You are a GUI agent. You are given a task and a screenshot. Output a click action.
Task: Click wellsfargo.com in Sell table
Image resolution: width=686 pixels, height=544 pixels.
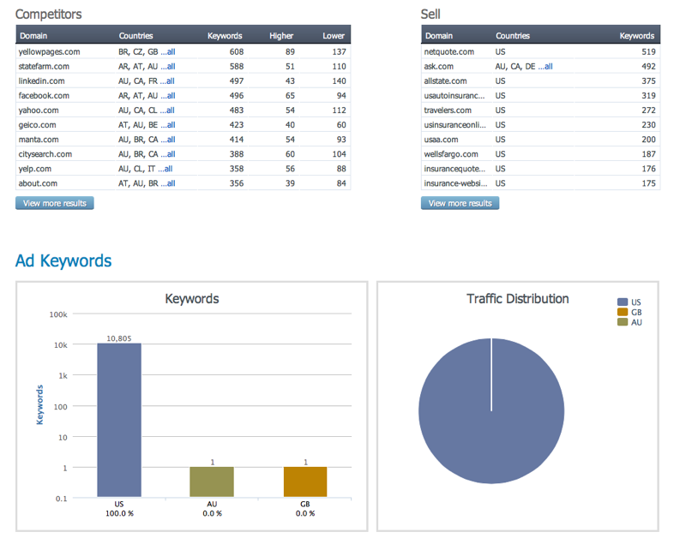click(x=451, y=154)
